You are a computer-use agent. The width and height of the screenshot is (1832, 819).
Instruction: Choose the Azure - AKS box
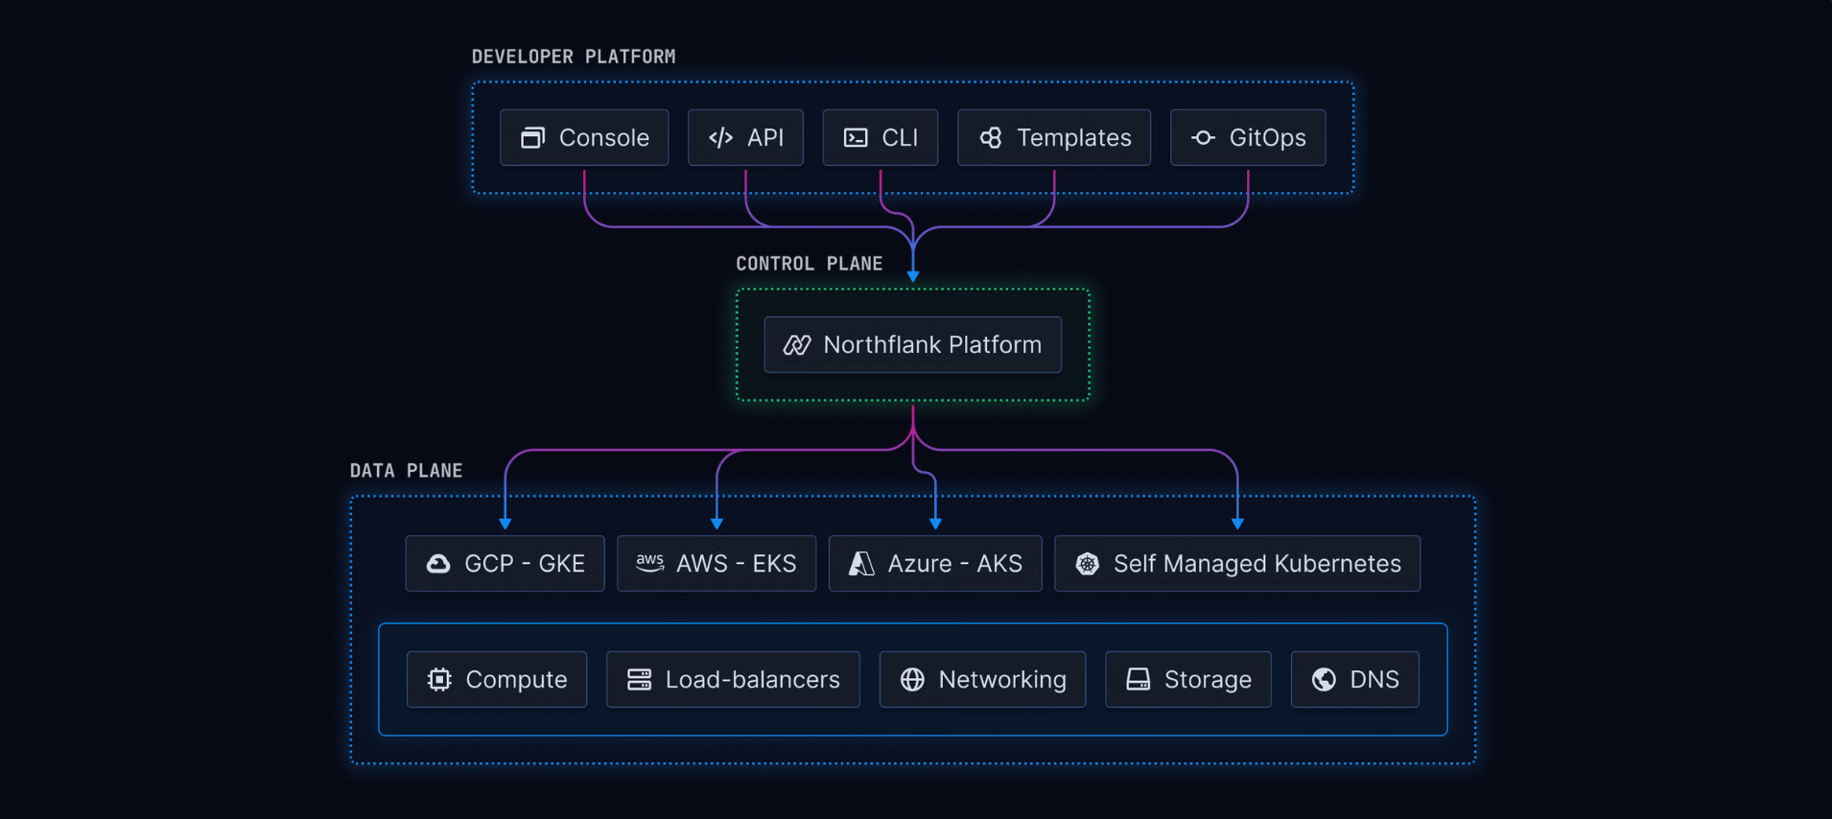point(935,564)
